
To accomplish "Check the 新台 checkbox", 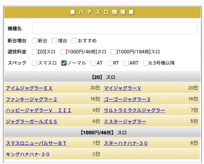I will (35, 41).
